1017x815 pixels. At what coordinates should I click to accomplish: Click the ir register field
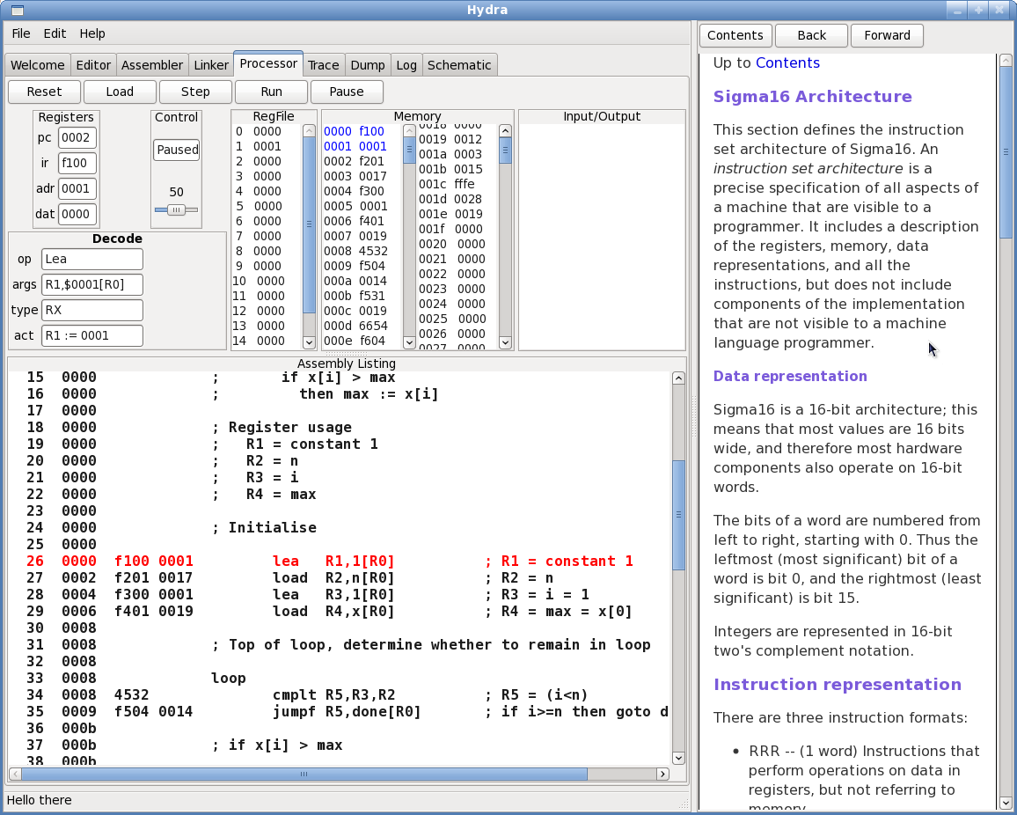[77, 163]
